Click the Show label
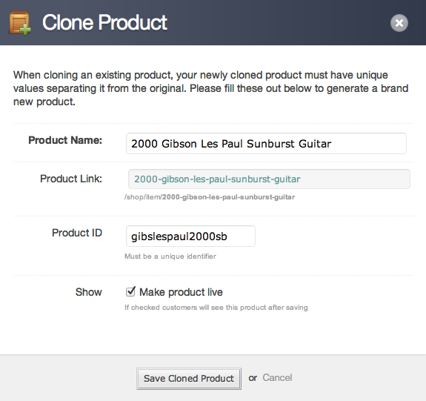Screen dimensions: 426x401 coord(89,292)
